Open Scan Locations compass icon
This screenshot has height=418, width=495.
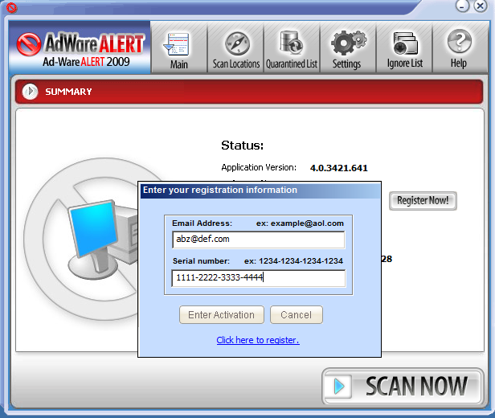237,43
